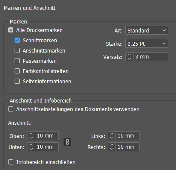
Task: Increase the Oben bleed value
Action: pos(31,134)
